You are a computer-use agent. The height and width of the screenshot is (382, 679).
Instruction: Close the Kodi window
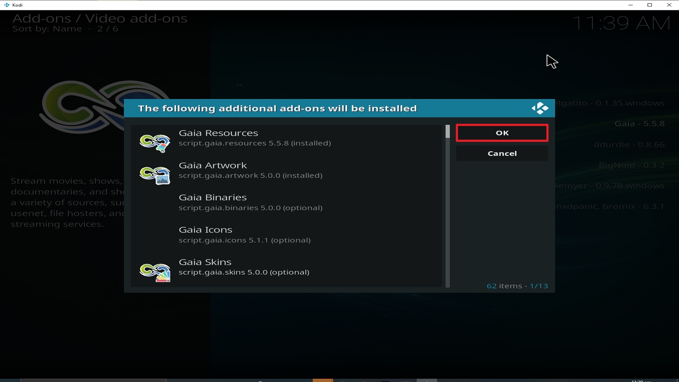point(669,5)
